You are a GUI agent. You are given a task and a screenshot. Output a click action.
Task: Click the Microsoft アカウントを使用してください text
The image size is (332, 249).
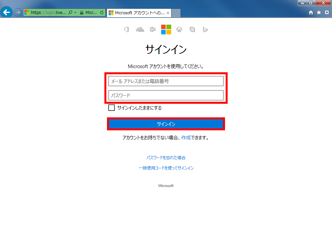tap(166, 66)
